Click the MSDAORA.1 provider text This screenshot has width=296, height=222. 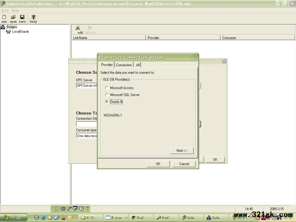click(113, 115)
